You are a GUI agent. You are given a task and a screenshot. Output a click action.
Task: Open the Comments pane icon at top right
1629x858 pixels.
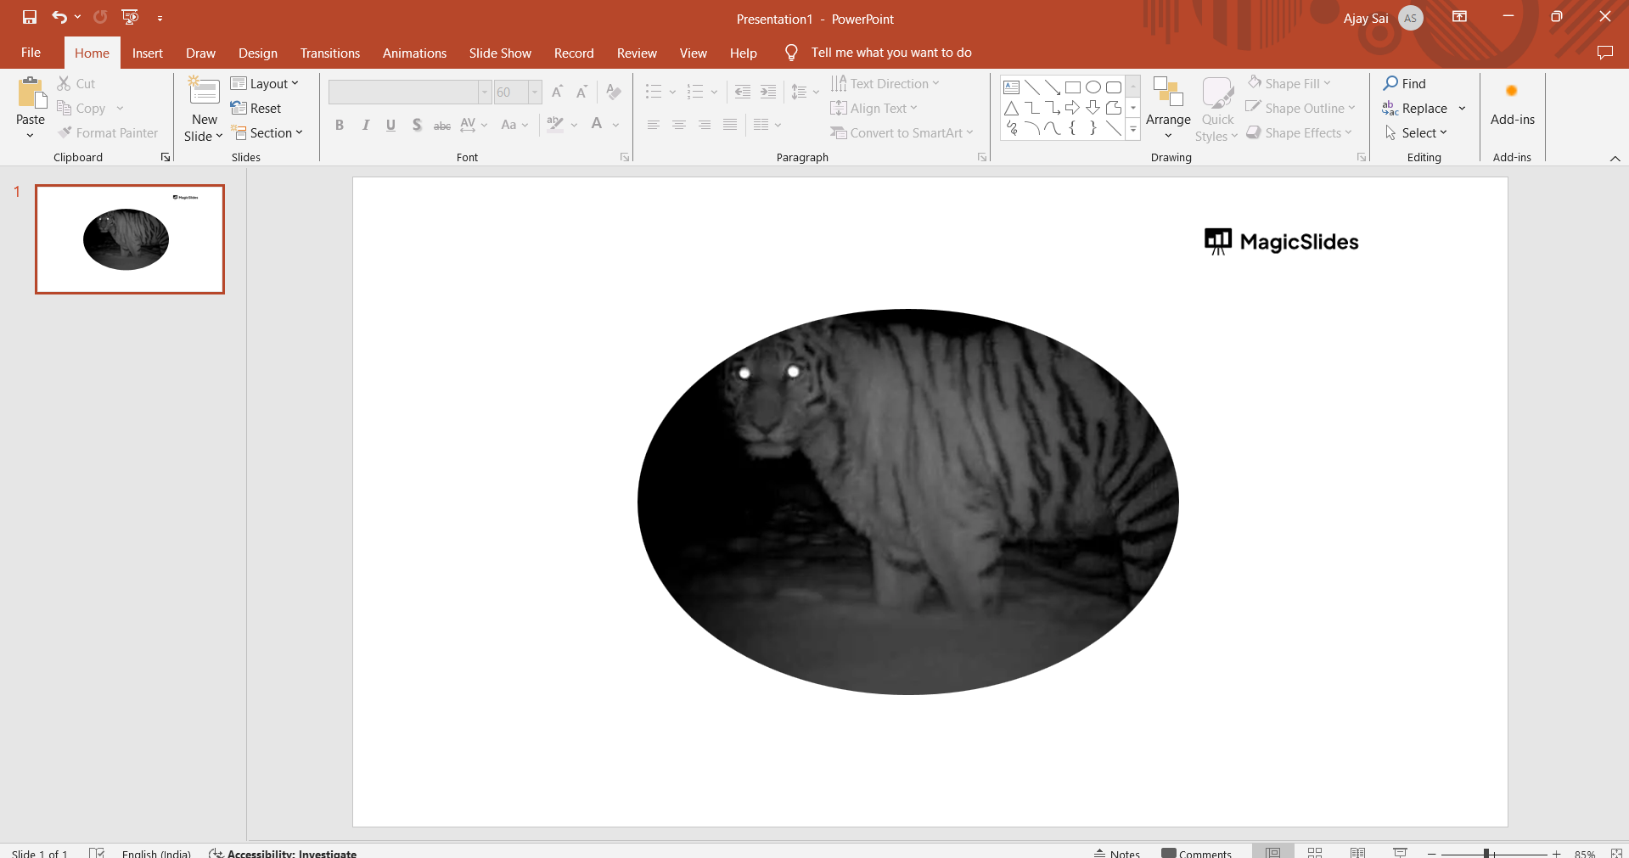[1604, 53]
